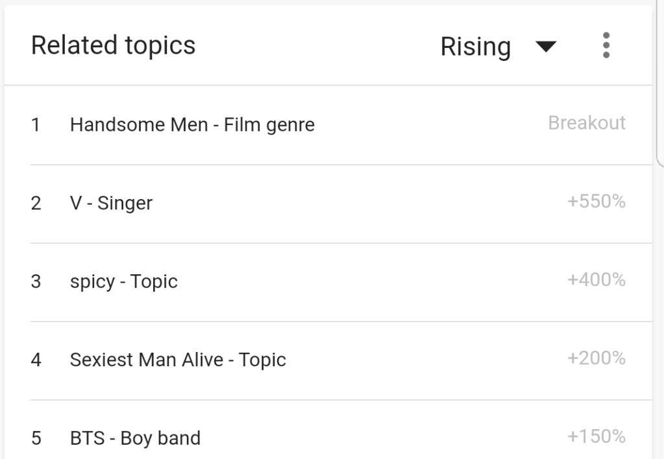Click the +400% value for spicy
The height and width of the screenshot is (459, 664).
point(596,280)
